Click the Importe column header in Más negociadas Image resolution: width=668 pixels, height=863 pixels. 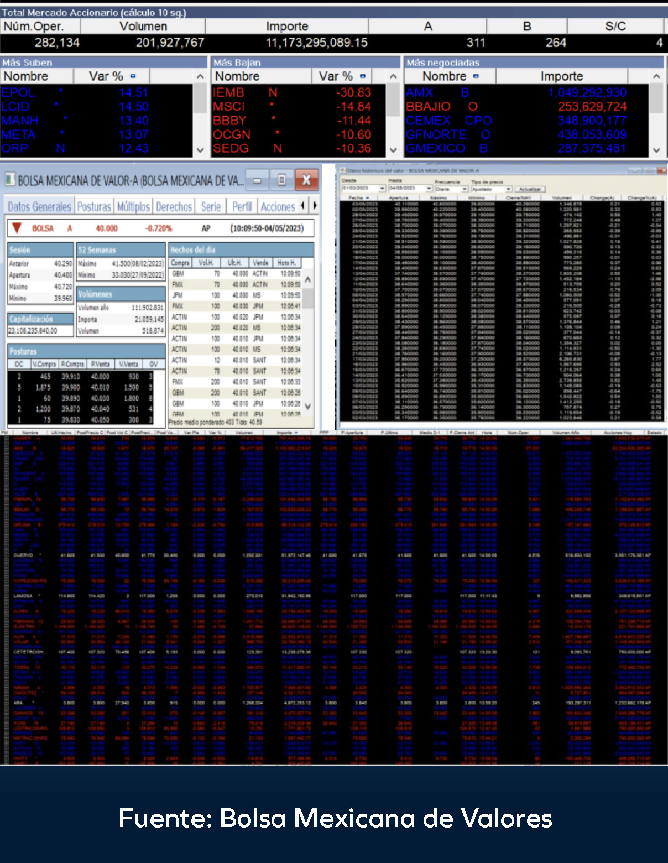[561, 76]
